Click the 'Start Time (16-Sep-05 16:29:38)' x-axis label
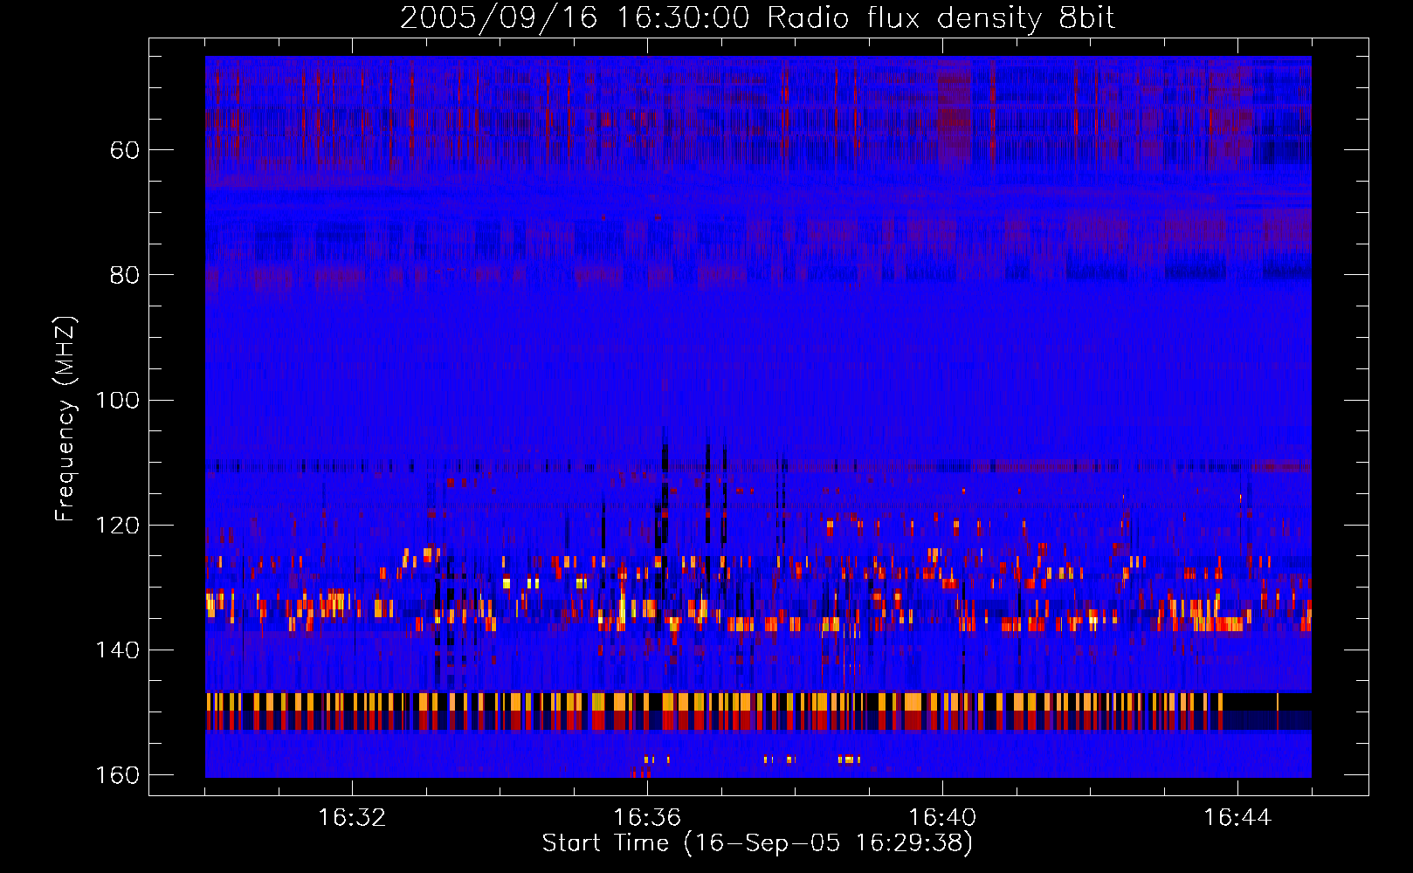1413x873 pixels. coord(757,843)
